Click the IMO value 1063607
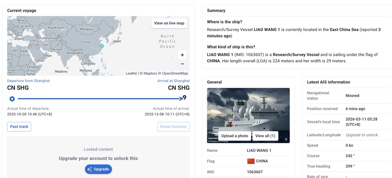Viewport: 392px width, 178px height. pos(255,172)
